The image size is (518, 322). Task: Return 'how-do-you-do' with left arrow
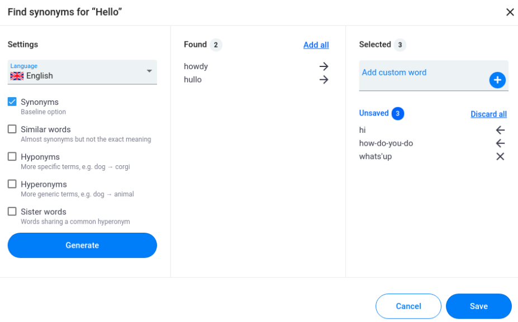(x=500, y=143)
